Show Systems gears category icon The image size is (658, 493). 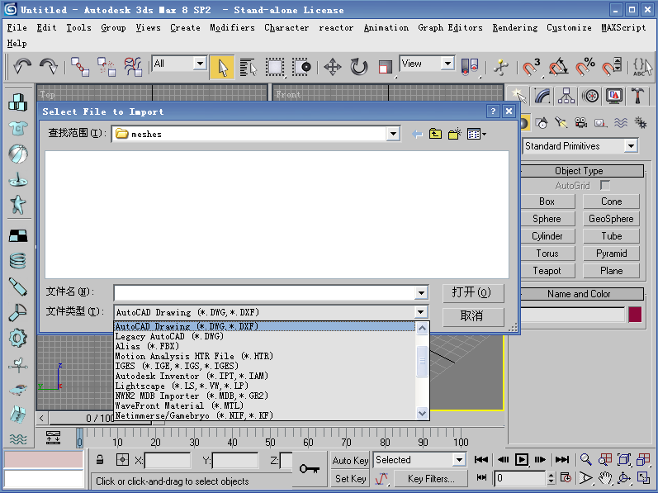pyautogui.click(x=641, y=123)
